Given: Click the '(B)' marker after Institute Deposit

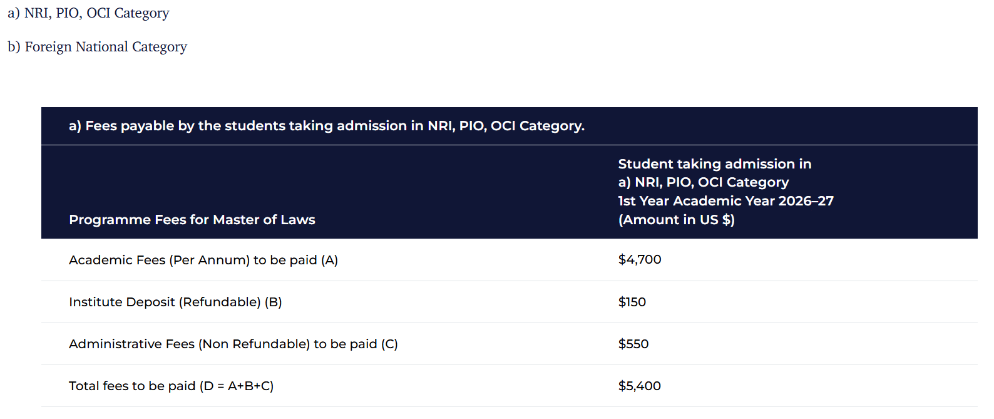Looking at the screenshot, I should (273, 302).
